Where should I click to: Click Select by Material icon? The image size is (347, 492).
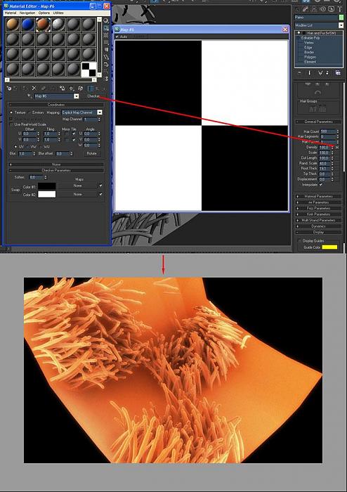tap(106, 72)
